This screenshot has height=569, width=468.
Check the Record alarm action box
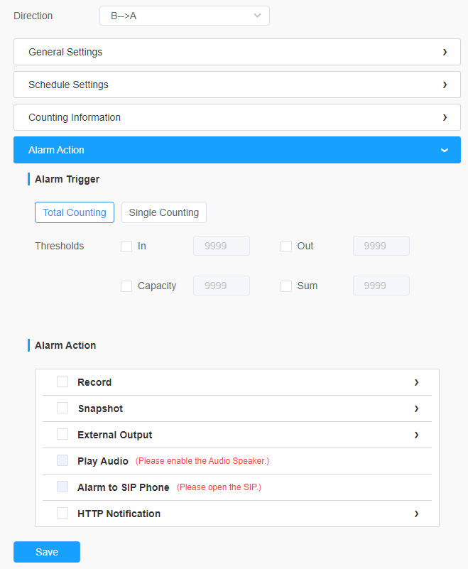(x=62, y=381)
